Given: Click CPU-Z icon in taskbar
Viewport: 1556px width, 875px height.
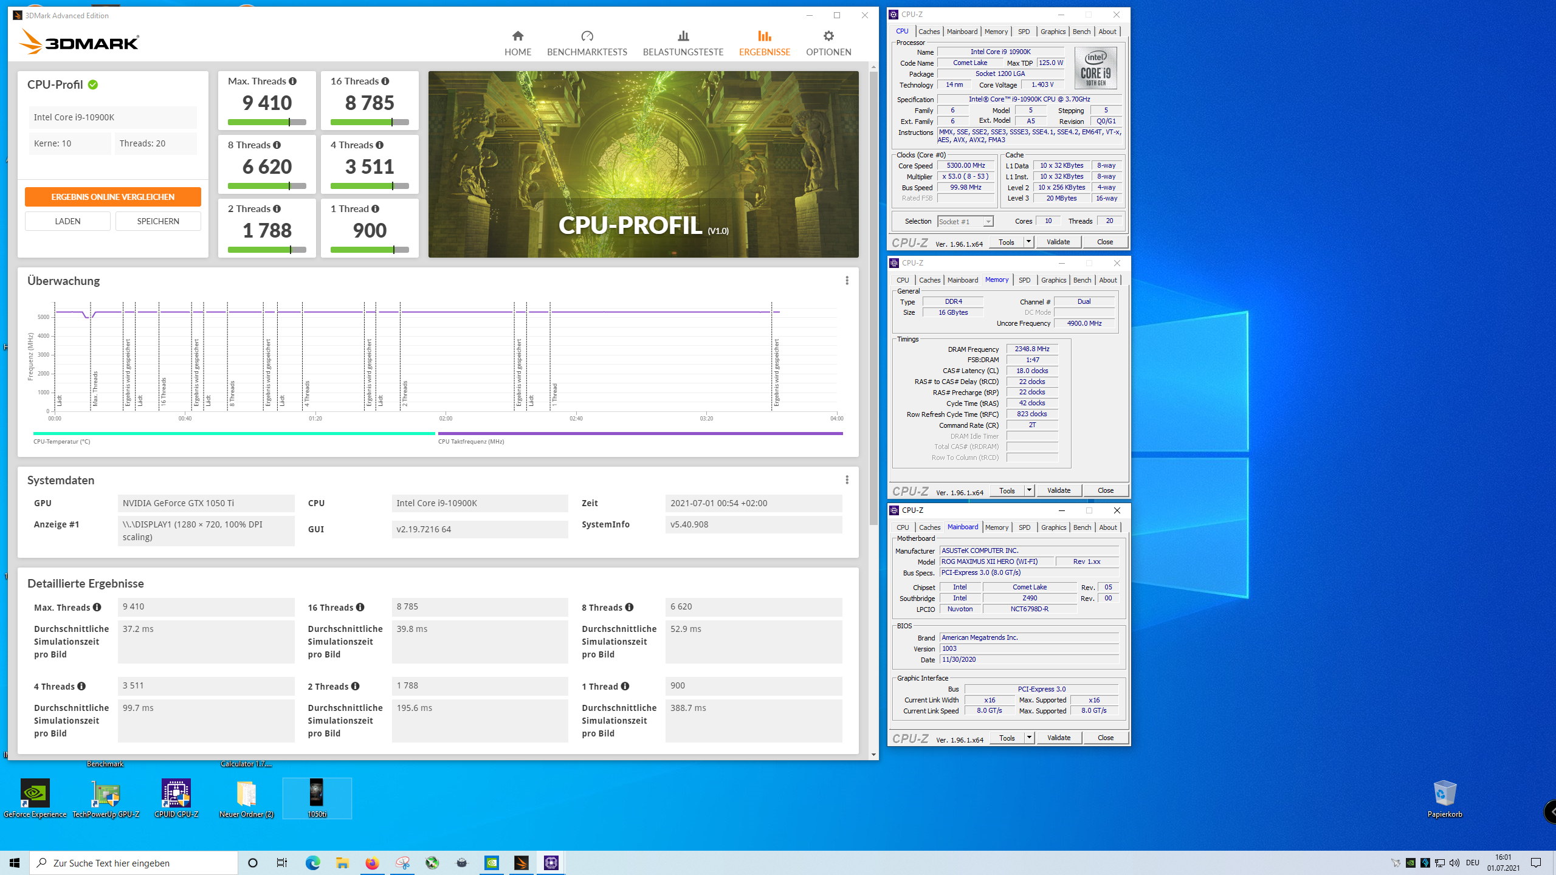Looking at the screenshot, I should click(551, 863).
